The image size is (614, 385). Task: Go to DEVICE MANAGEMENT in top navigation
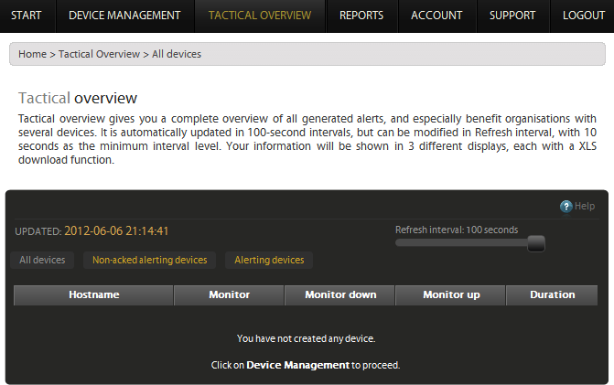click(124, 16)
